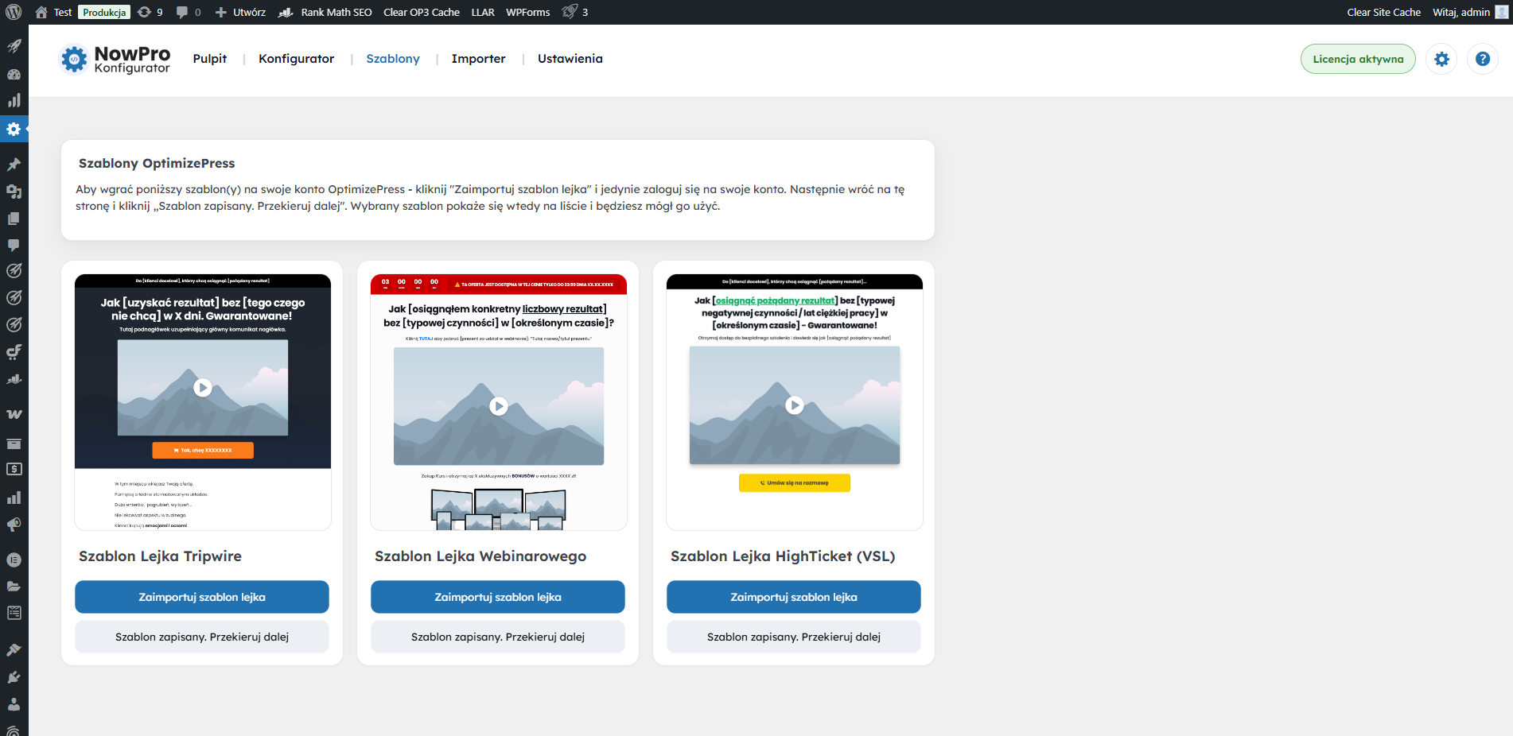Click the updates icon showing 9

[150, 12]
